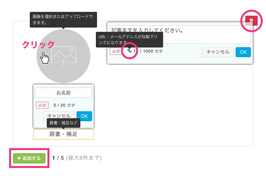Click the お名前 input field

[x=63, y=93]
